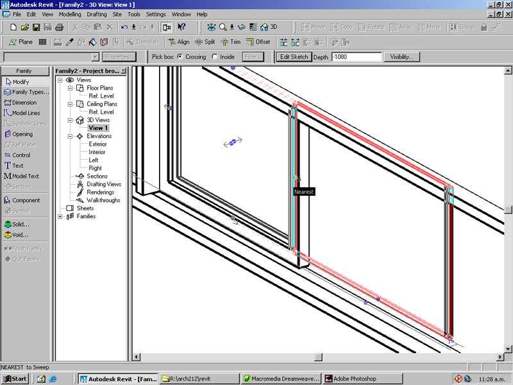Click the Trim tool
Viewport: 513px width, 385px height.
pyautogui.click(x=231, y=42)
